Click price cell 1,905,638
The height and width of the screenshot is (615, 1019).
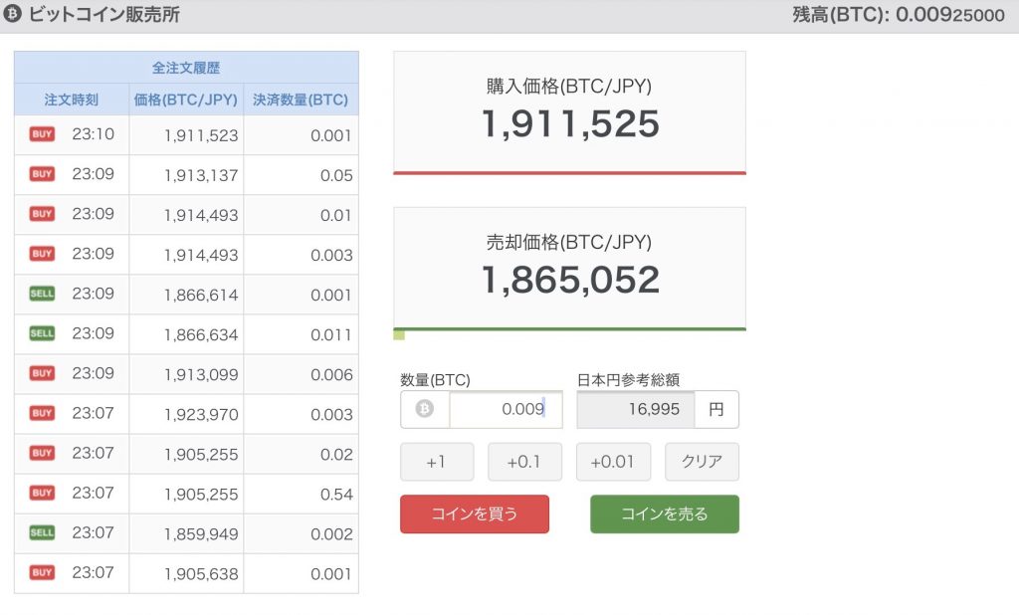tap(186, 573)
